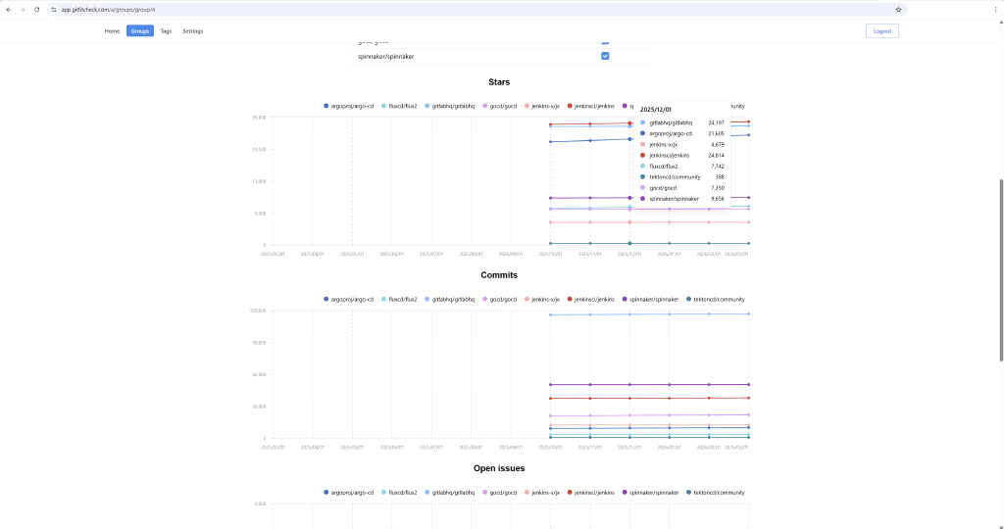Click argoproj/argo-cd in Open issues legend
Image resolution: width=1004 pixels, height=529 pixels.
pyautogui.click(x=348, y=493)
